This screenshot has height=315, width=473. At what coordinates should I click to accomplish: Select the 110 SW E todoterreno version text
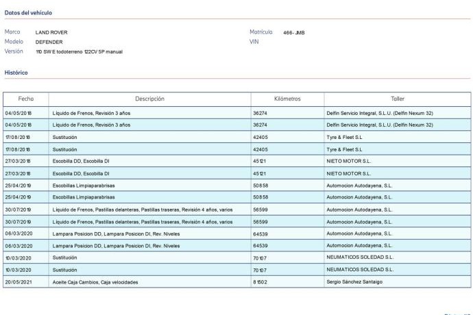click(x=79, y=51)
